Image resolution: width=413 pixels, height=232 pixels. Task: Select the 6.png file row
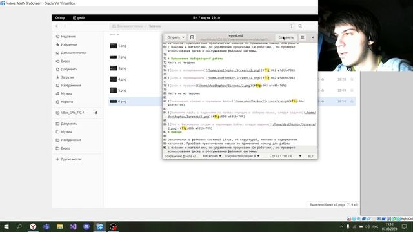tap(232, 101)
